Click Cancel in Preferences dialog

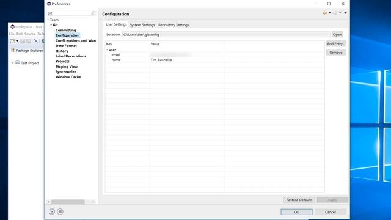click(x=331, y=212)
